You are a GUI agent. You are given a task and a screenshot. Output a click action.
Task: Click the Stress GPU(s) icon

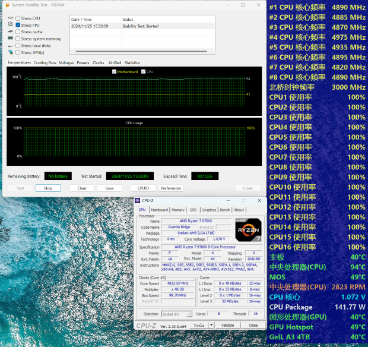pos(11,52)
